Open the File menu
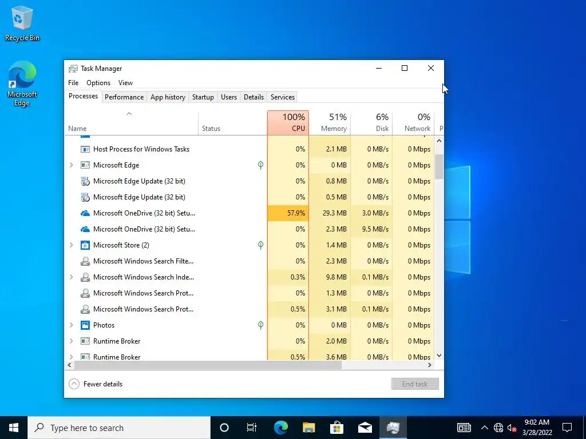The height and width of the screenshot is (439, 586). [73, 83]
